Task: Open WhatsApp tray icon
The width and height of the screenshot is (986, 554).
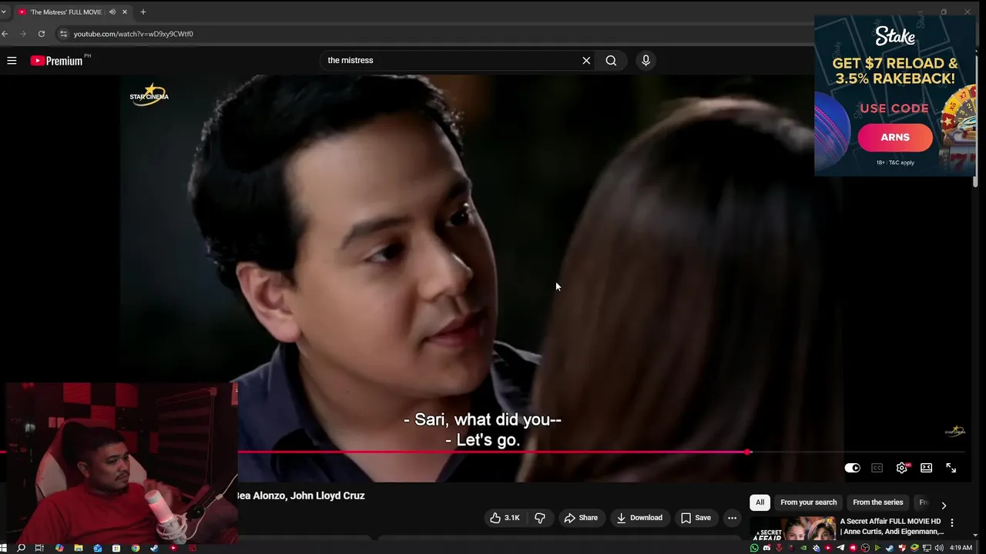Action: pyautogui.click(x=754, y=548)
